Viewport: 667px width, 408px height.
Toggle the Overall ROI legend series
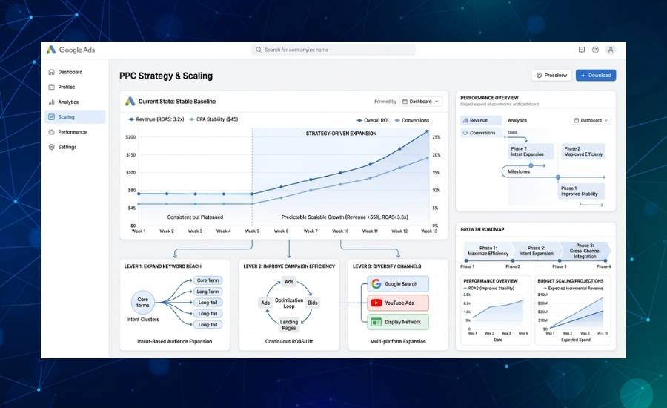[373, 120]
